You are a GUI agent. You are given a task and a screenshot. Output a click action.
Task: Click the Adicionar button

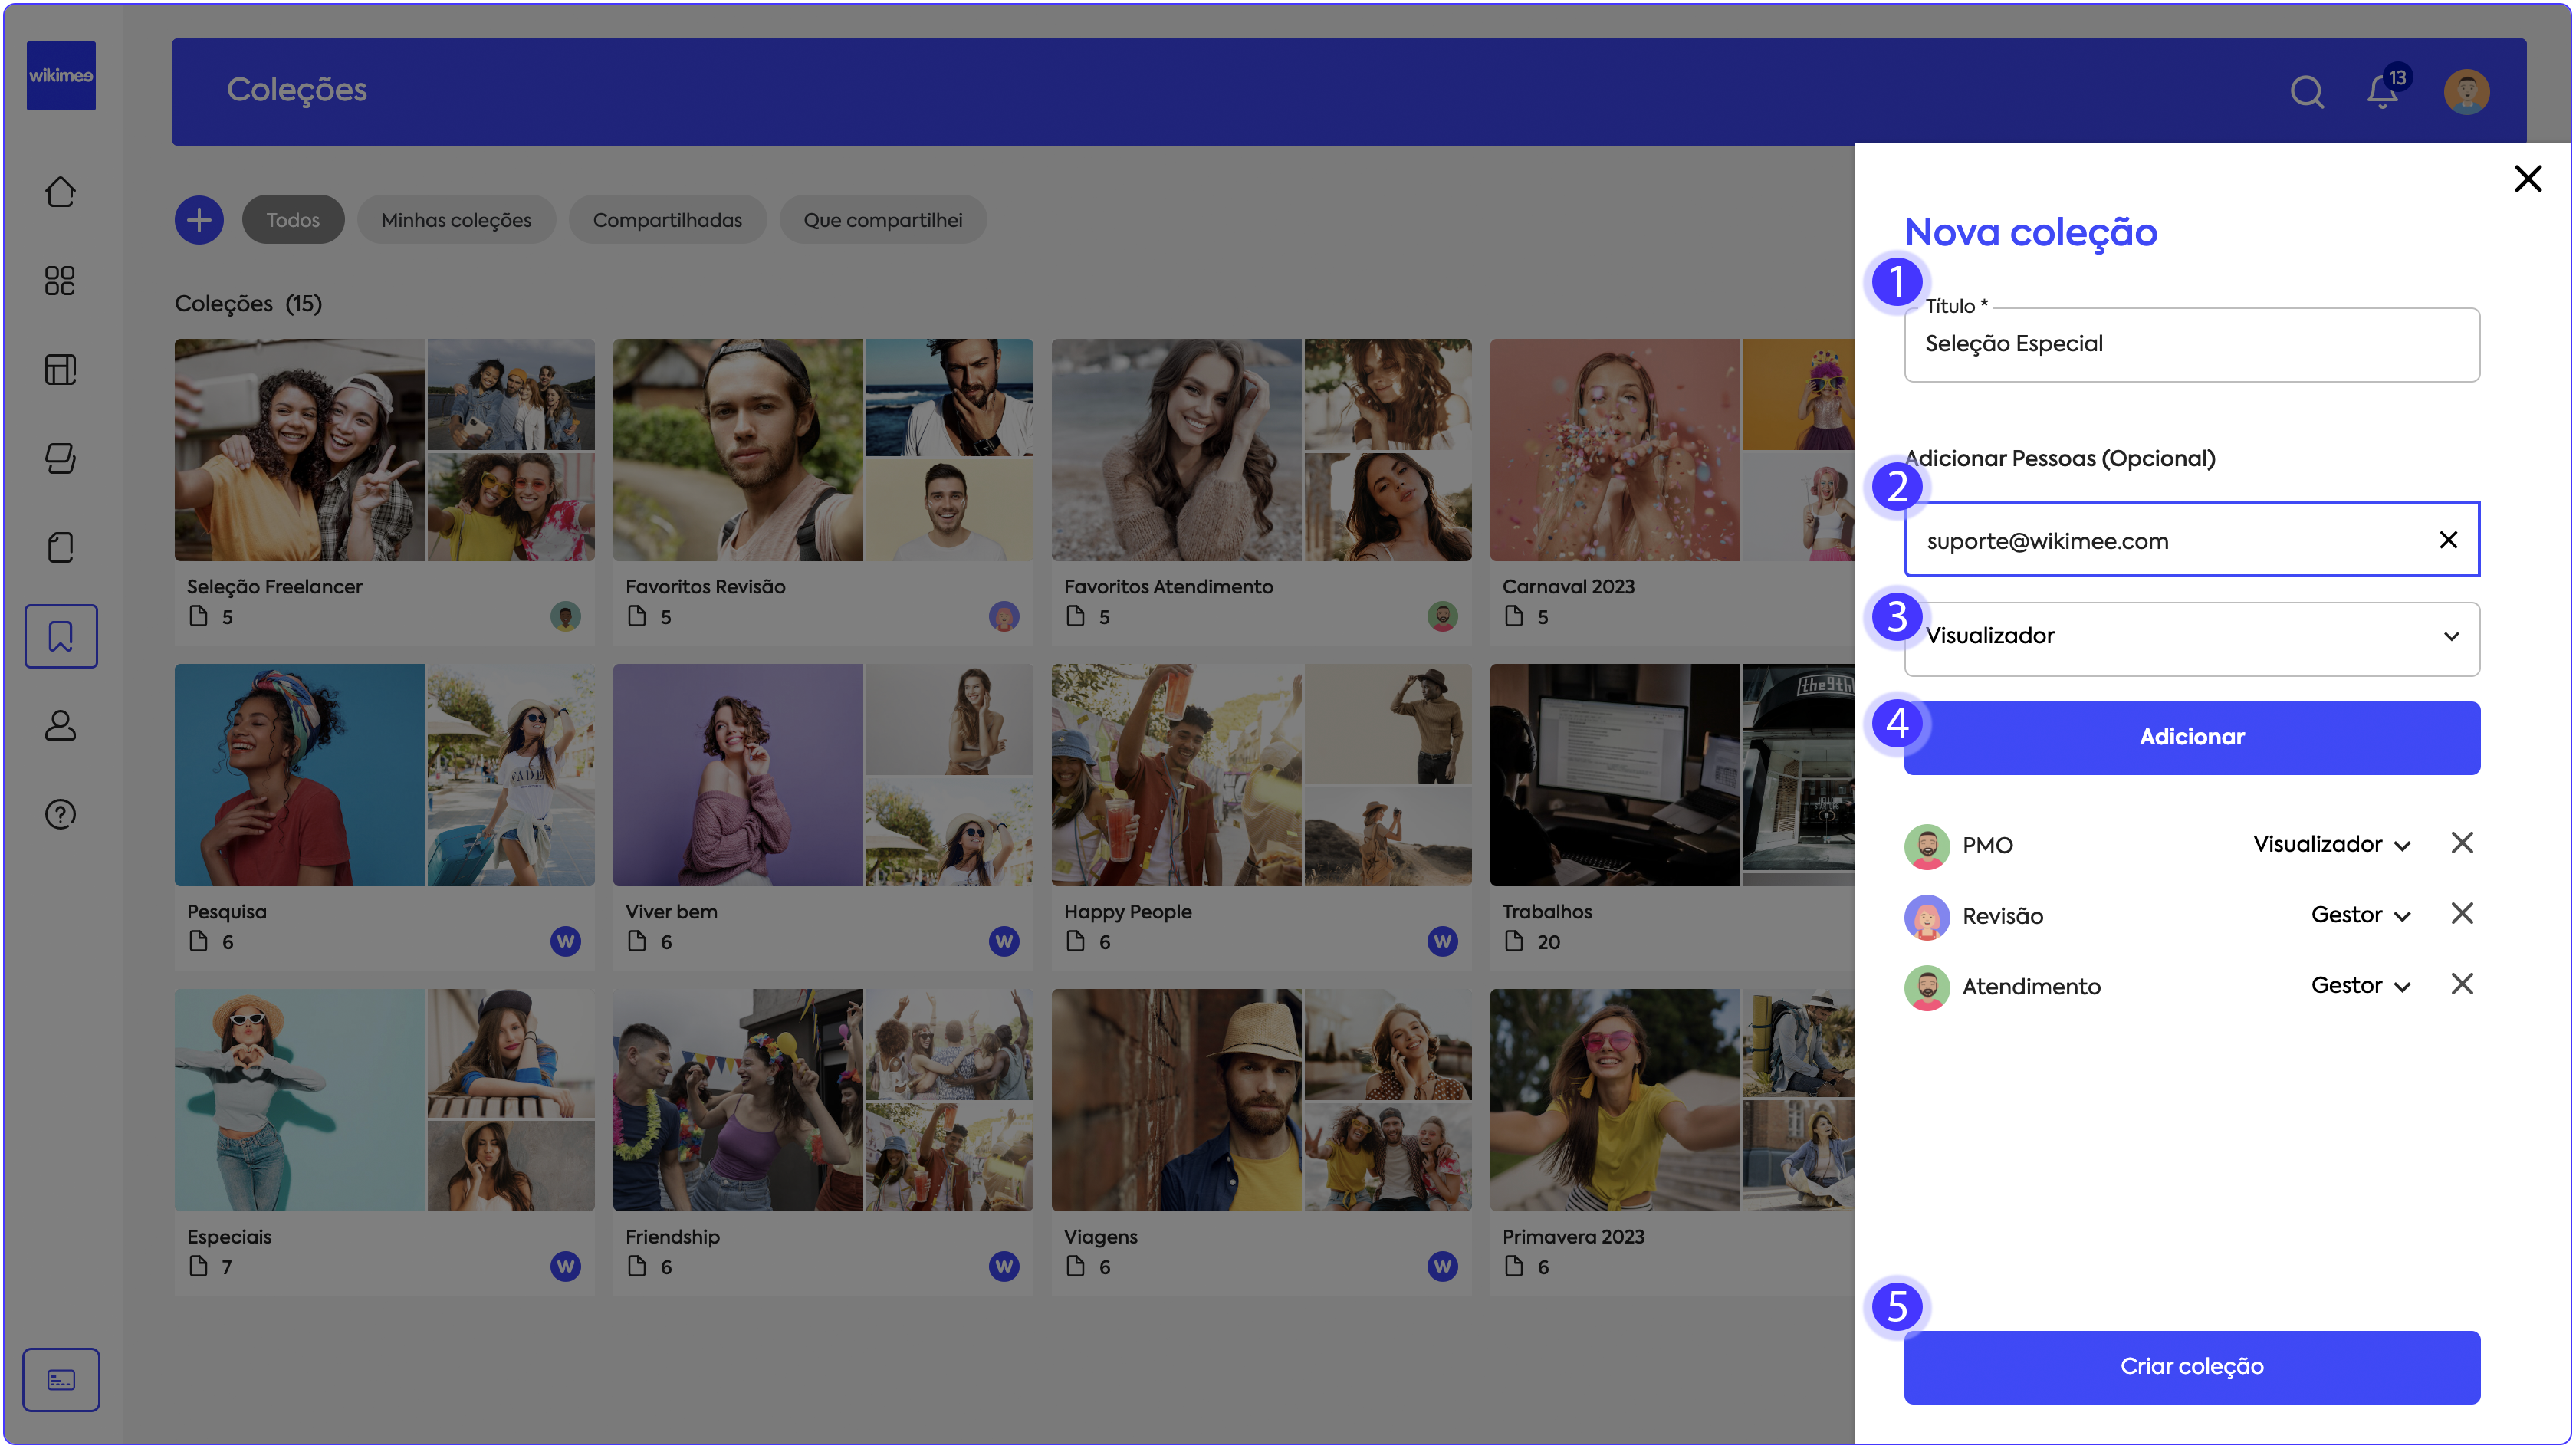click(x=2191, y=737)
